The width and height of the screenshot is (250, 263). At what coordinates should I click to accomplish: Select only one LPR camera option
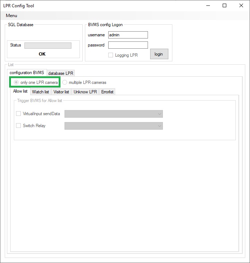click(x=16, y=82)
